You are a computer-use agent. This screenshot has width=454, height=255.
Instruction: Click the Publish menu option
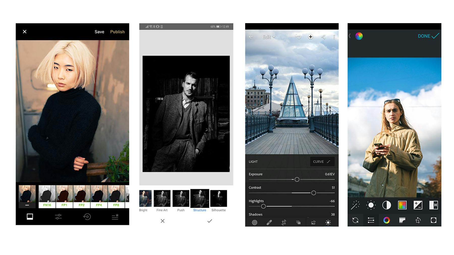[117, 32]
